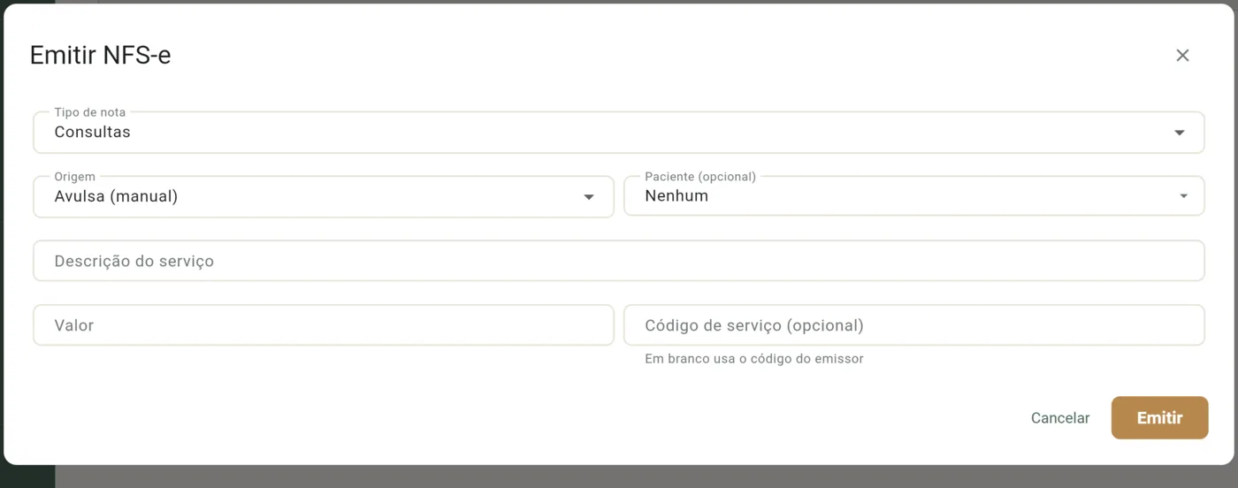
Task: Open the Origem dropdown arrow
Action: tap(589, 197)
